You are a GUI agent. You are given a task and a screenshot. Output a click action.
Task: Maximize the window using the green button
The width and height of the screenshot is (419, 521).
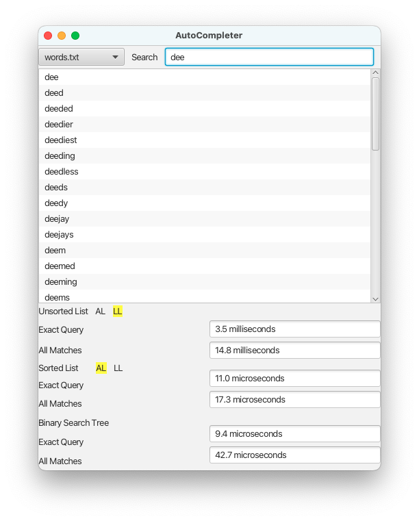click(75, 36)
